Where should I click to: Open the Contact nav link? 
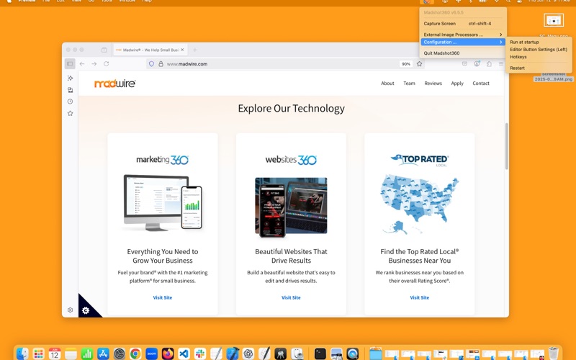click(481, 84)
